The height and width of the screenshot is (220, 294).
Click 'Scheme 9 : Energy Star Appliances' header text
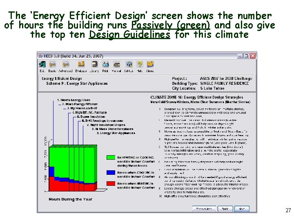(77, 84)
